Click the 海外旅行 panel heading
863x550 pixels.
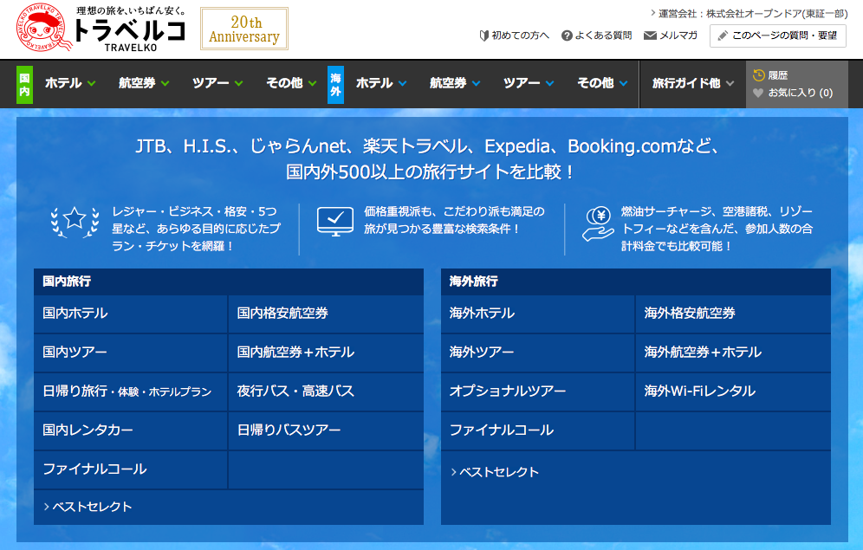474,281
